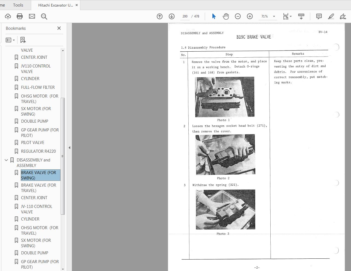Screen dimensions: 351x271
Task: Print the Hitachi excavator manual
Action: tap(19, 16)
